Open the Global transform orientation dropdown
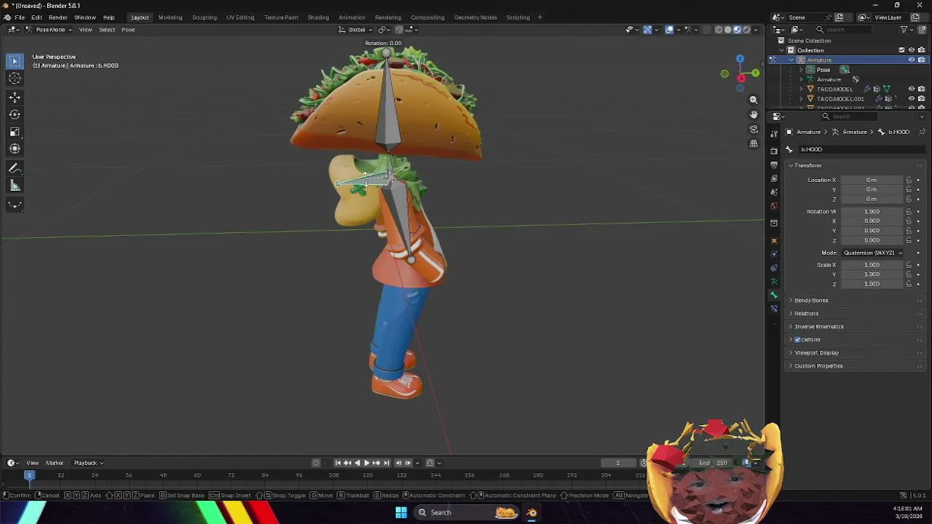 [356, 30]
